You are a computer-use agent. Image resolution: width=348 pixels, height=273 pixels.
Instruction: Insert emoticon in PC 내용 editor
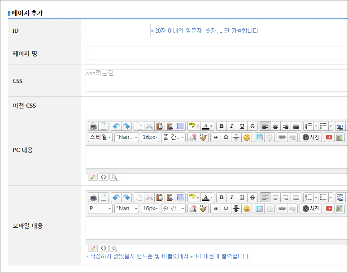(247, 137)
